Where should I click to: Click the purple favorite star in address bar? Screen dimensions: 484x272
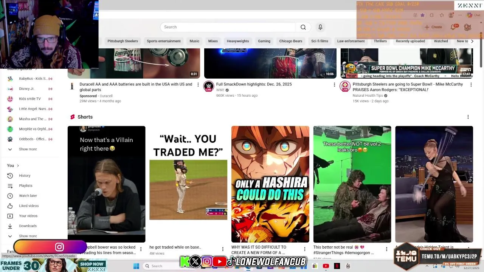[422, 15]
